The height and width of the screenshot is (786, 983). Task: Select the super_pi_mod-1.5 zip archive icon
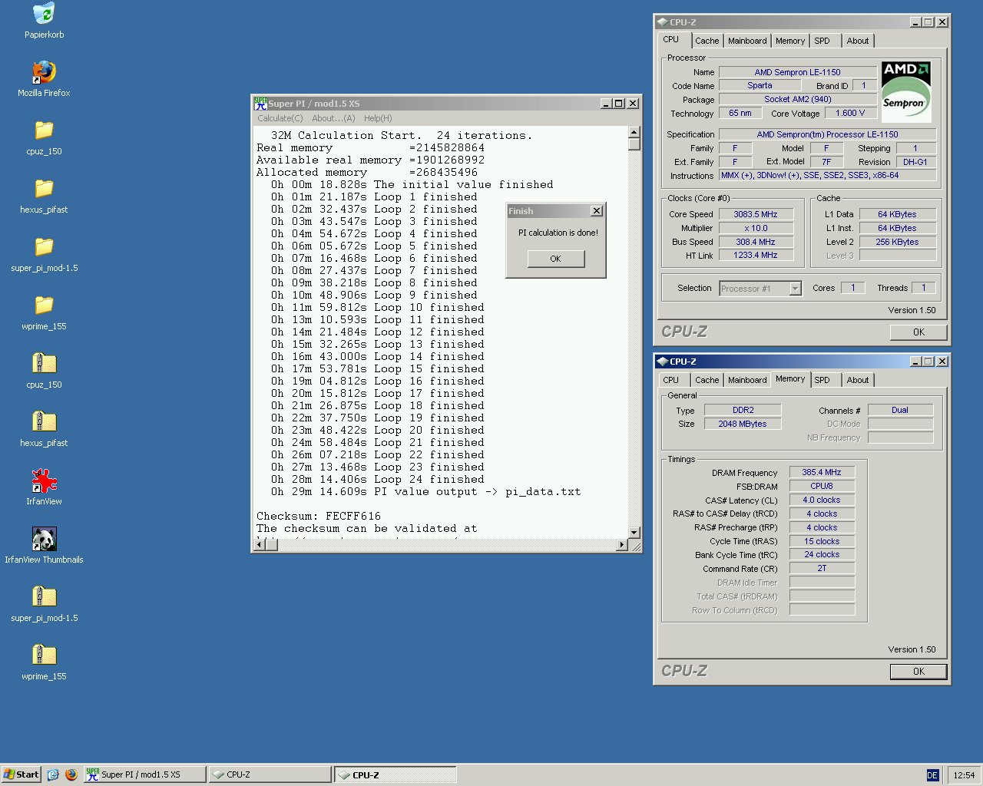pos(44,597)
